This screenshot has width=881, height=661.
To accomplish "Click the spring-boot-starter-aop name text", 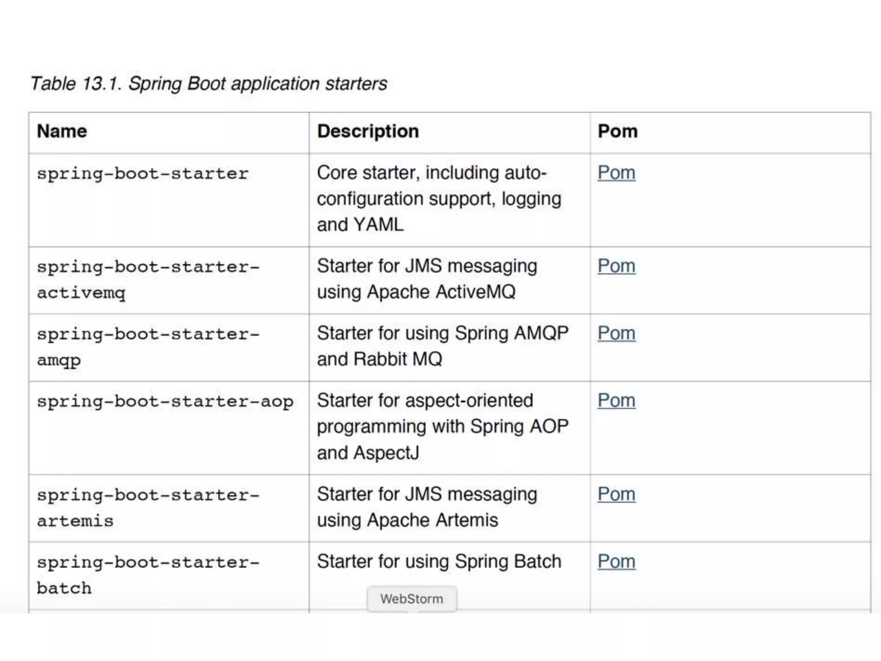I will click(165, 402).
